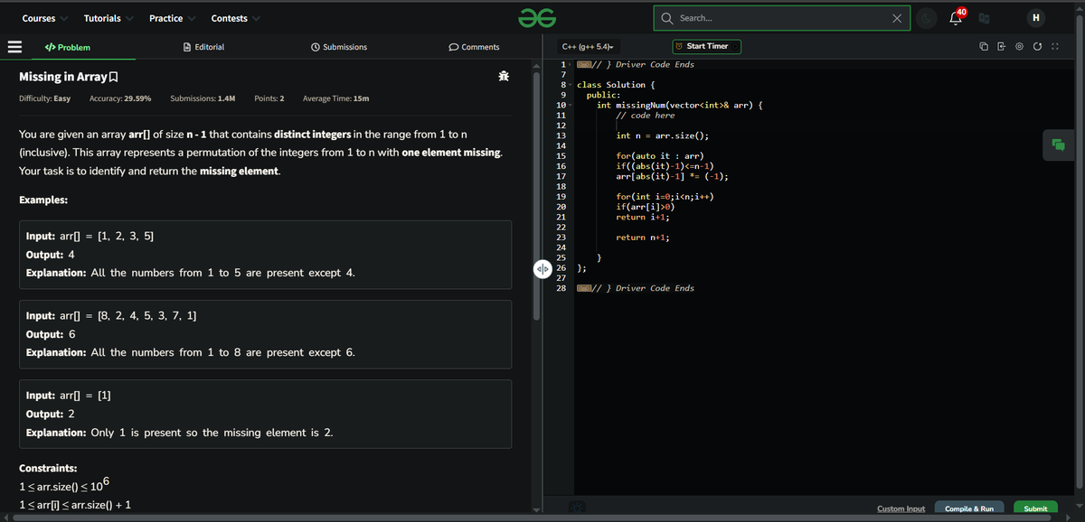Click the Accuracy: 29.59% text
1085x522 pixels.
[x=120, y=98]
